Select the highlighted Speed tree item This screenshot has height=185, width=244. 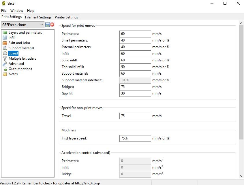click(13, 53)
